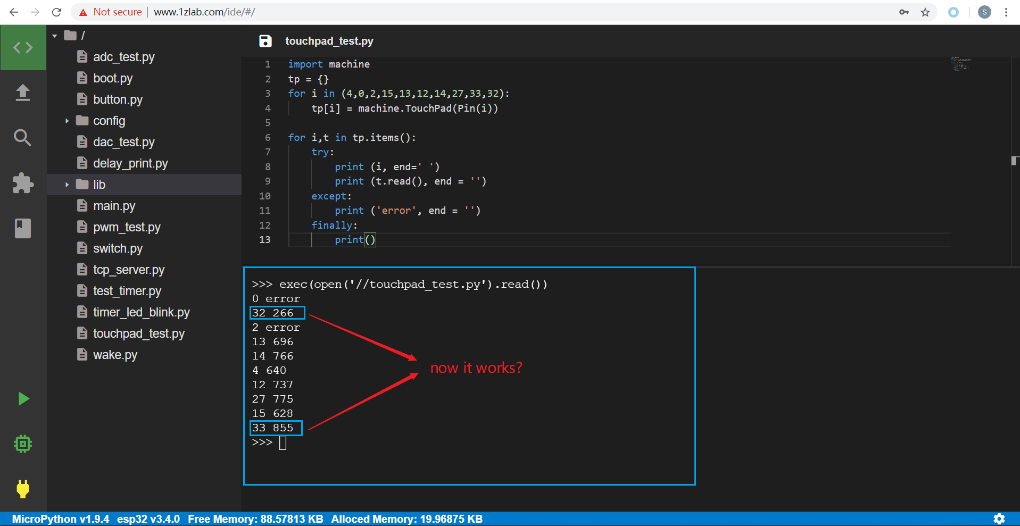Image resolution: width=1020 pixels, height=526 pixels.
Task: Expand the config folder
Action: click(x=67, y=121)
